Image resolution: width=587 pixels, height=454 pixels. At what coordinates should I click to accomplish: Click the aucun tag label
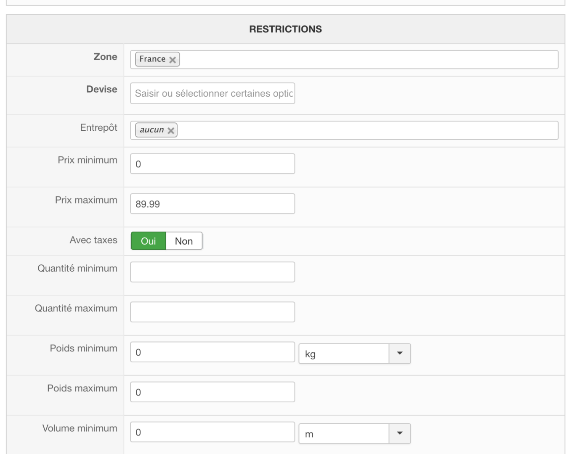coord(152,130)
